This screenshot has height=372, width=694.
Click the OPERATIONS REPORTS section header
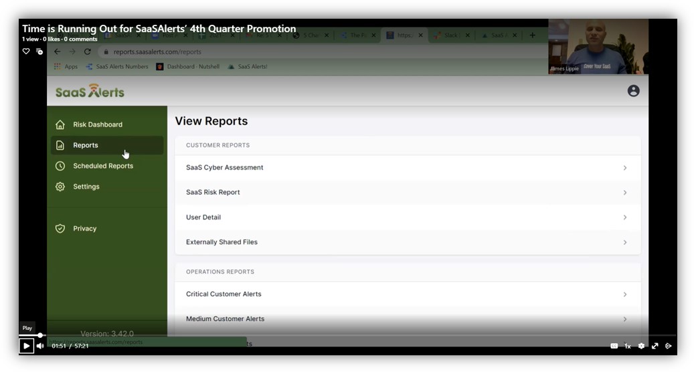pyautogui.click(x=220, y=272)
